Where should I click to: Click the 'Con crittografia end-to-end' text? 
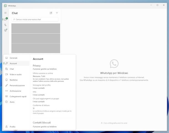pyautogui.click(x=115, y=123)
